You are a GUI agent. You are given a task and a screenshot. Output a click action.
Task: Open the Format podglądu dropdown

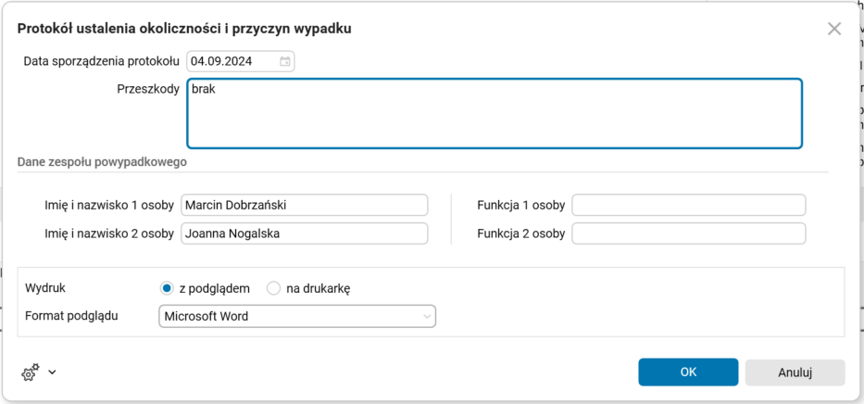pyautogui.click(x=297, y=316)
